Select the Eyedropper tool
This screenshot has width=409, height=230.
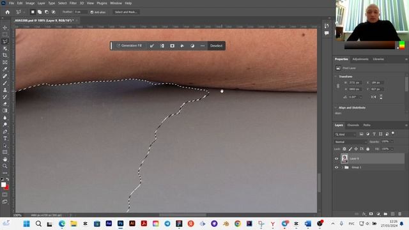4,70
